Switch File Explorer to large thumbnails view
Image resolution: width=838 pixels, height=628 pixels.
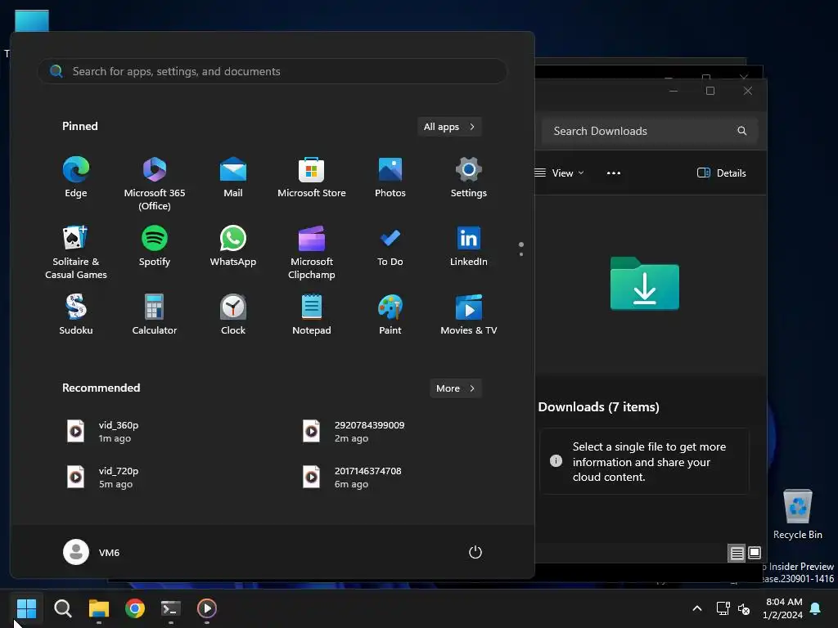(x=755, y=554)
